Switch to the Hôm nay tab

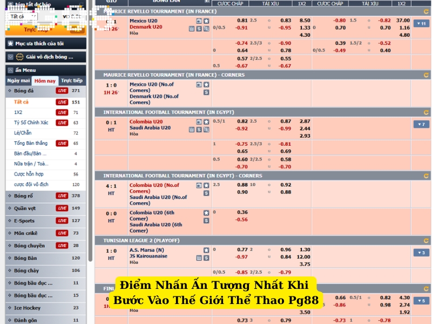tap(45, 80)
